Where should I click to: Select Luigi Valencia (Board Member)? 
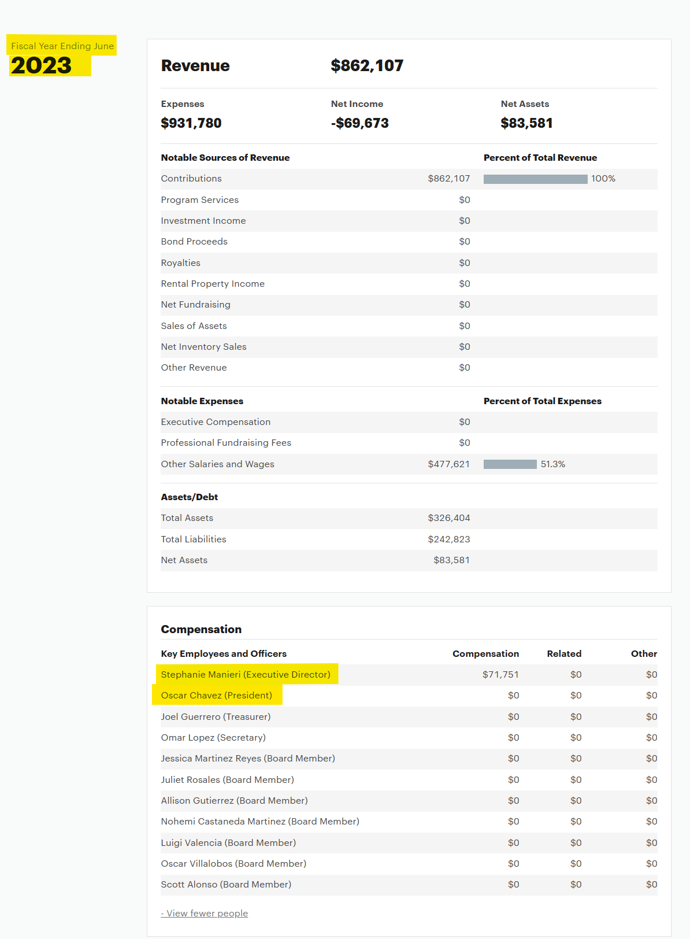coord(228,842)
